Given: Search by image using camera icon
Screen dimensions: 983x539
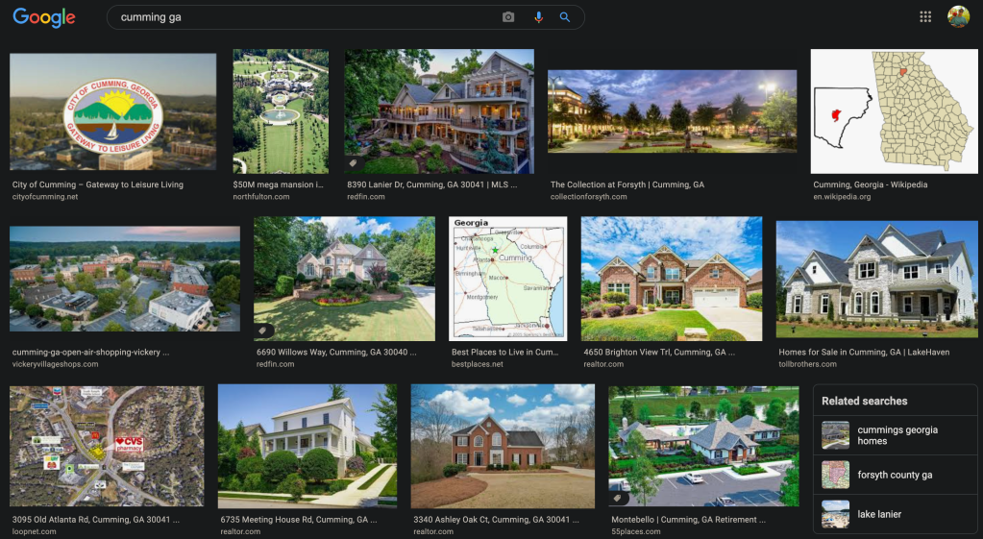Looking at the screenshot, I should (x=508, y=17).
